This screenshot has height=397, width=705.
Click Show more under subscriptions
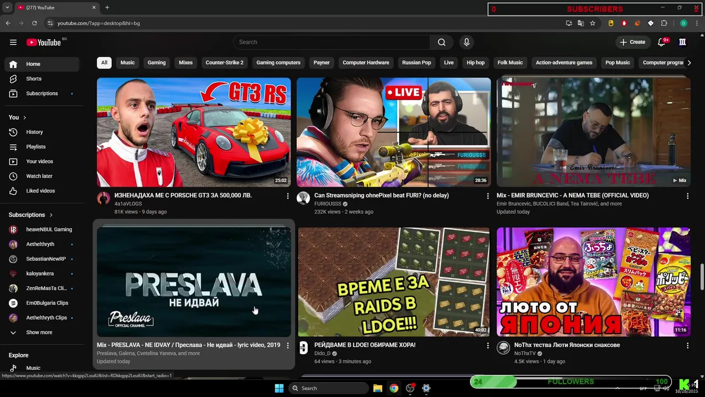42,332
